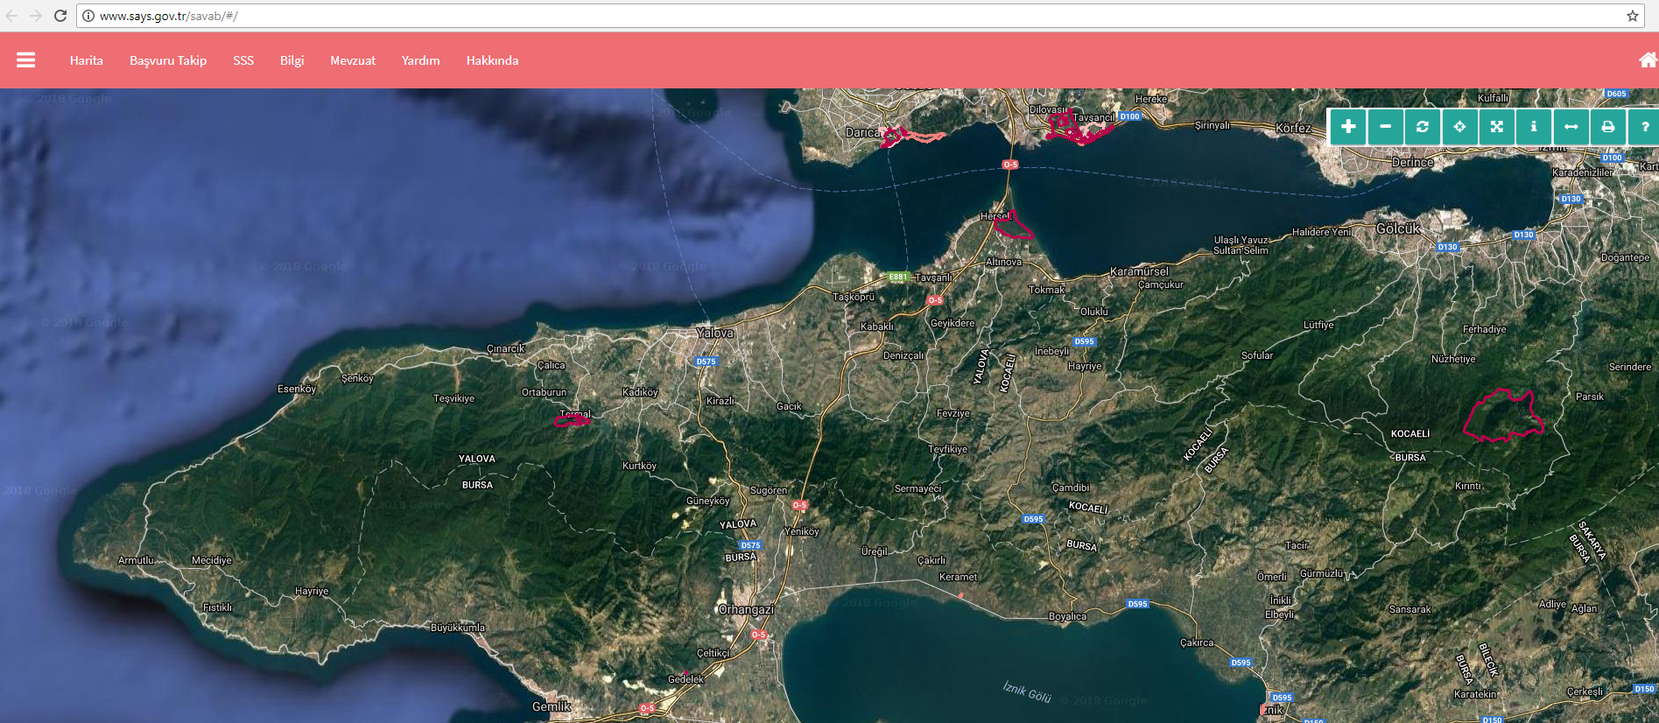Screen dimensions: 1659x723
Task: Click the Esenköy label on map
Action: pos(297,389)
